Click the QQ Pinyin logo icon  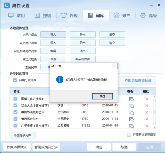[7, 6]
